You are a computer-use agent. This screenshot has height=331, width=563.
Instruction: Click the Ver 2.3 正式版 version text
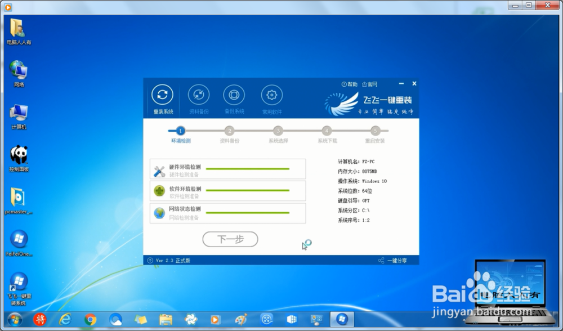click(173, 260)
